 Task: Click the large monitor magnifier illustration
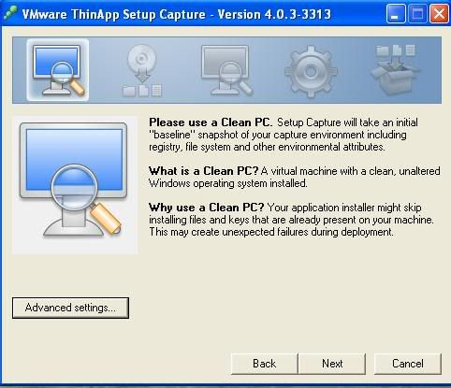click(x=75, y=185)
